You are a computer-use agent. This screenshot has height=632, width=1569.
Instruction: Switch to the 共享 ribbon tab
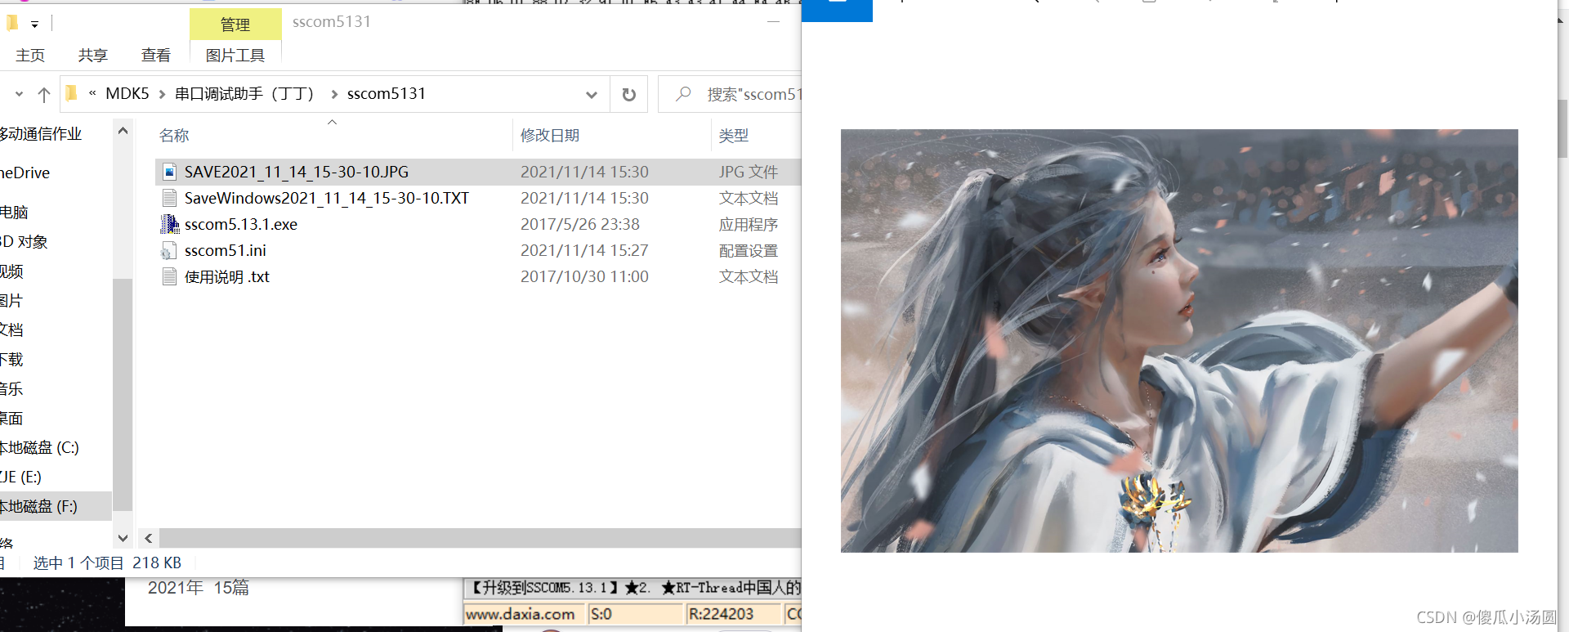pyautogui.click(x=93, y=56)
